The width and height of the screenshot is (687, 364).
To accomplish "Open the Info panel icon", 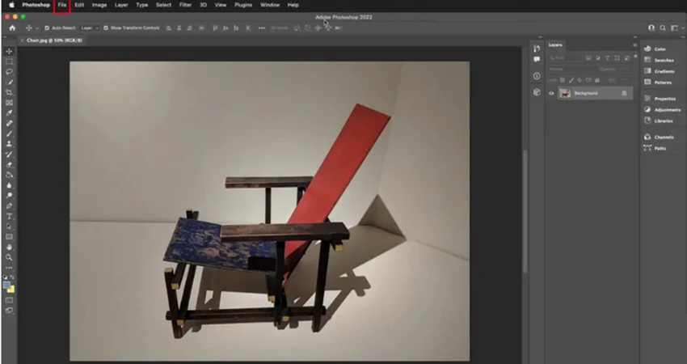I will [537, 76].
